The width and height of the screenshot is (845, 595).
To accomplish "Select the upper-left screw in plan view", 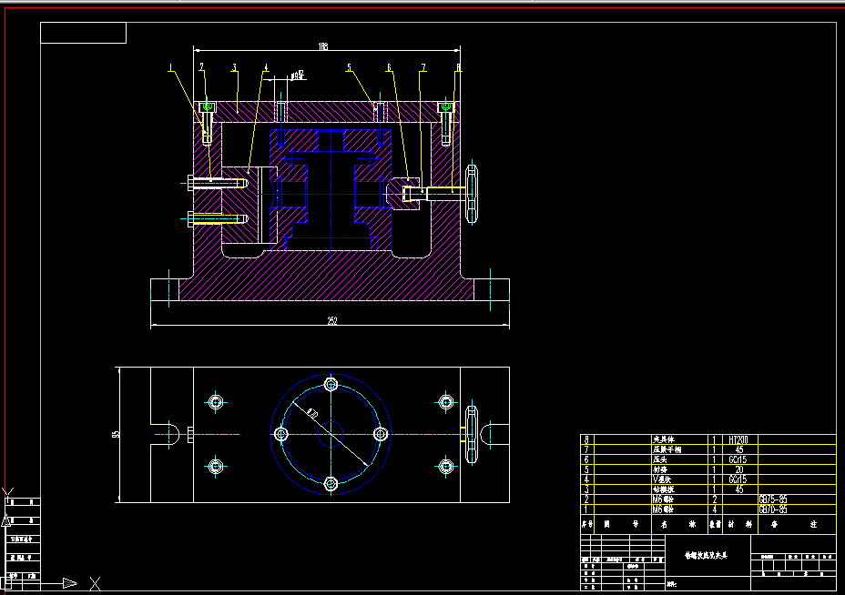I will coord(216,402).
